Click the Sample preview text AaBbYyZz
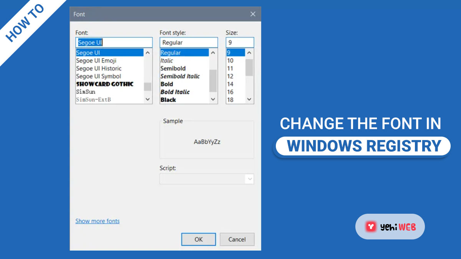Screen dimensions: 461x259 [207, 141]
